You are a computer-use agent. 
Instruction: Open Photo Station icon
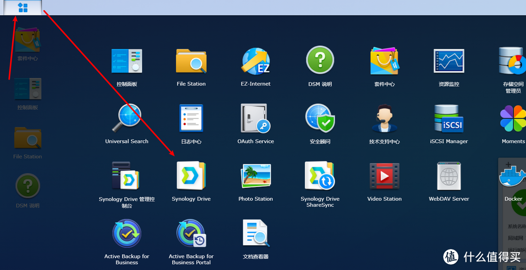(256, 175)
